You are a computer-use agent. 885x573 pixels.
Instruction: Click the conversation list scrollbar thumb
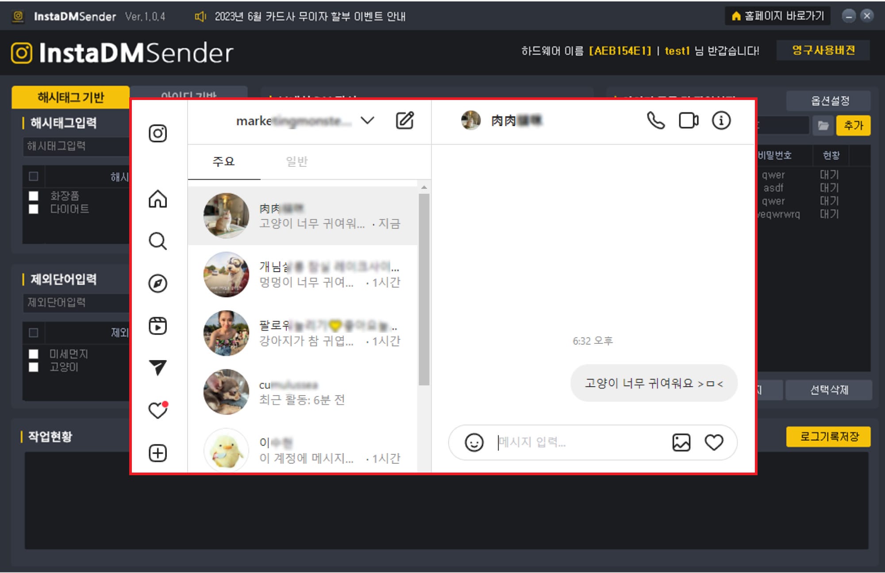[x=424, y=290]
